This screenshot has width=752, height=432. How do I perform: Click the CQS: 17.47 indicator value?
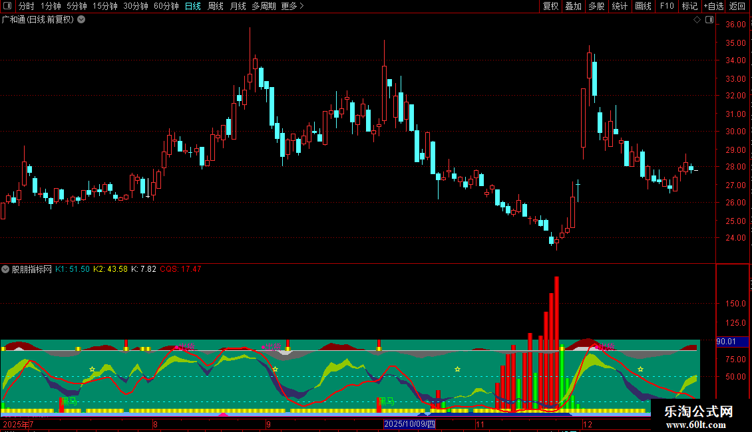pos(180,269)
